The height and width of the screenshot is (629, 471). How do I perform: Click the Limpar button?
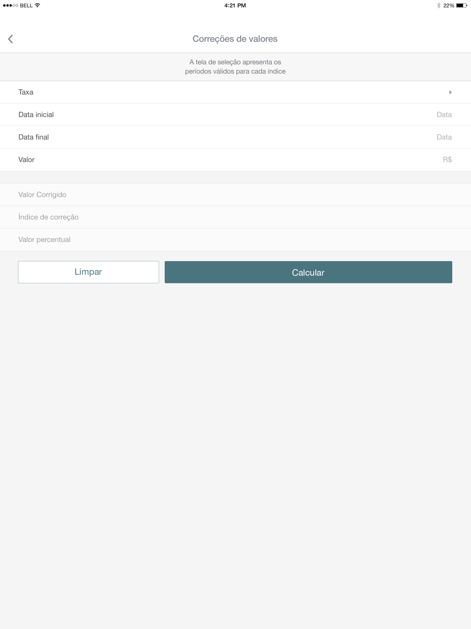click(x=89, y=272)
